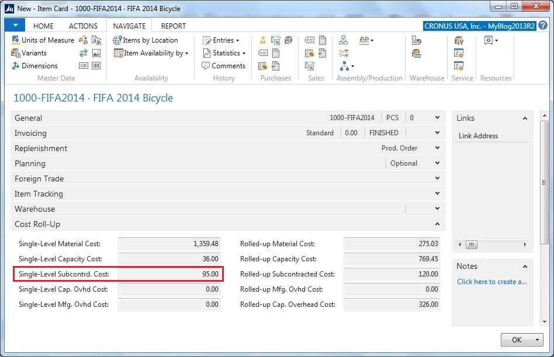Click the Rolled-up Subcontracted Cost value 120.00

[428, 274]
